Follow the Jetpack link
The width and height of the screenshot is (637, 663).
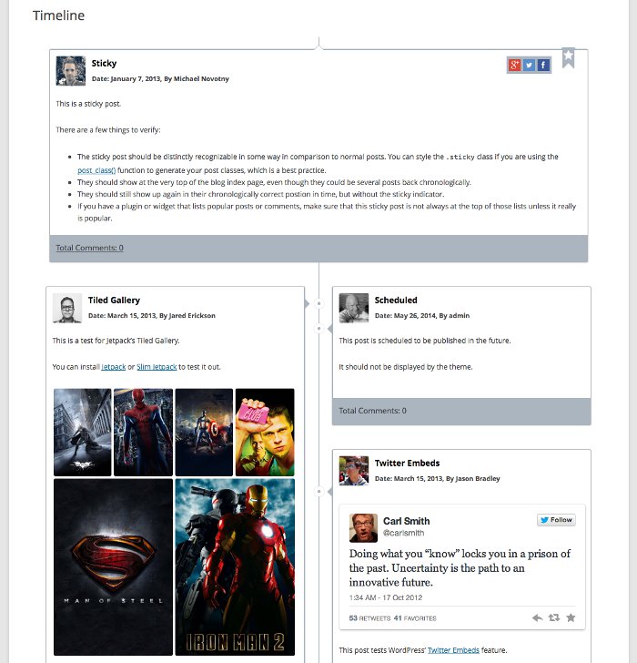[x=113, y=367]
